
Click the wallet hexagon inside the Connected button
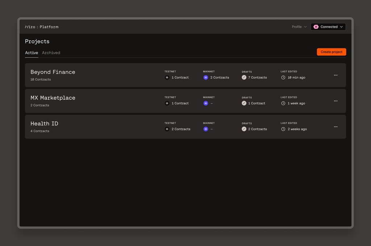pos(316,26)
